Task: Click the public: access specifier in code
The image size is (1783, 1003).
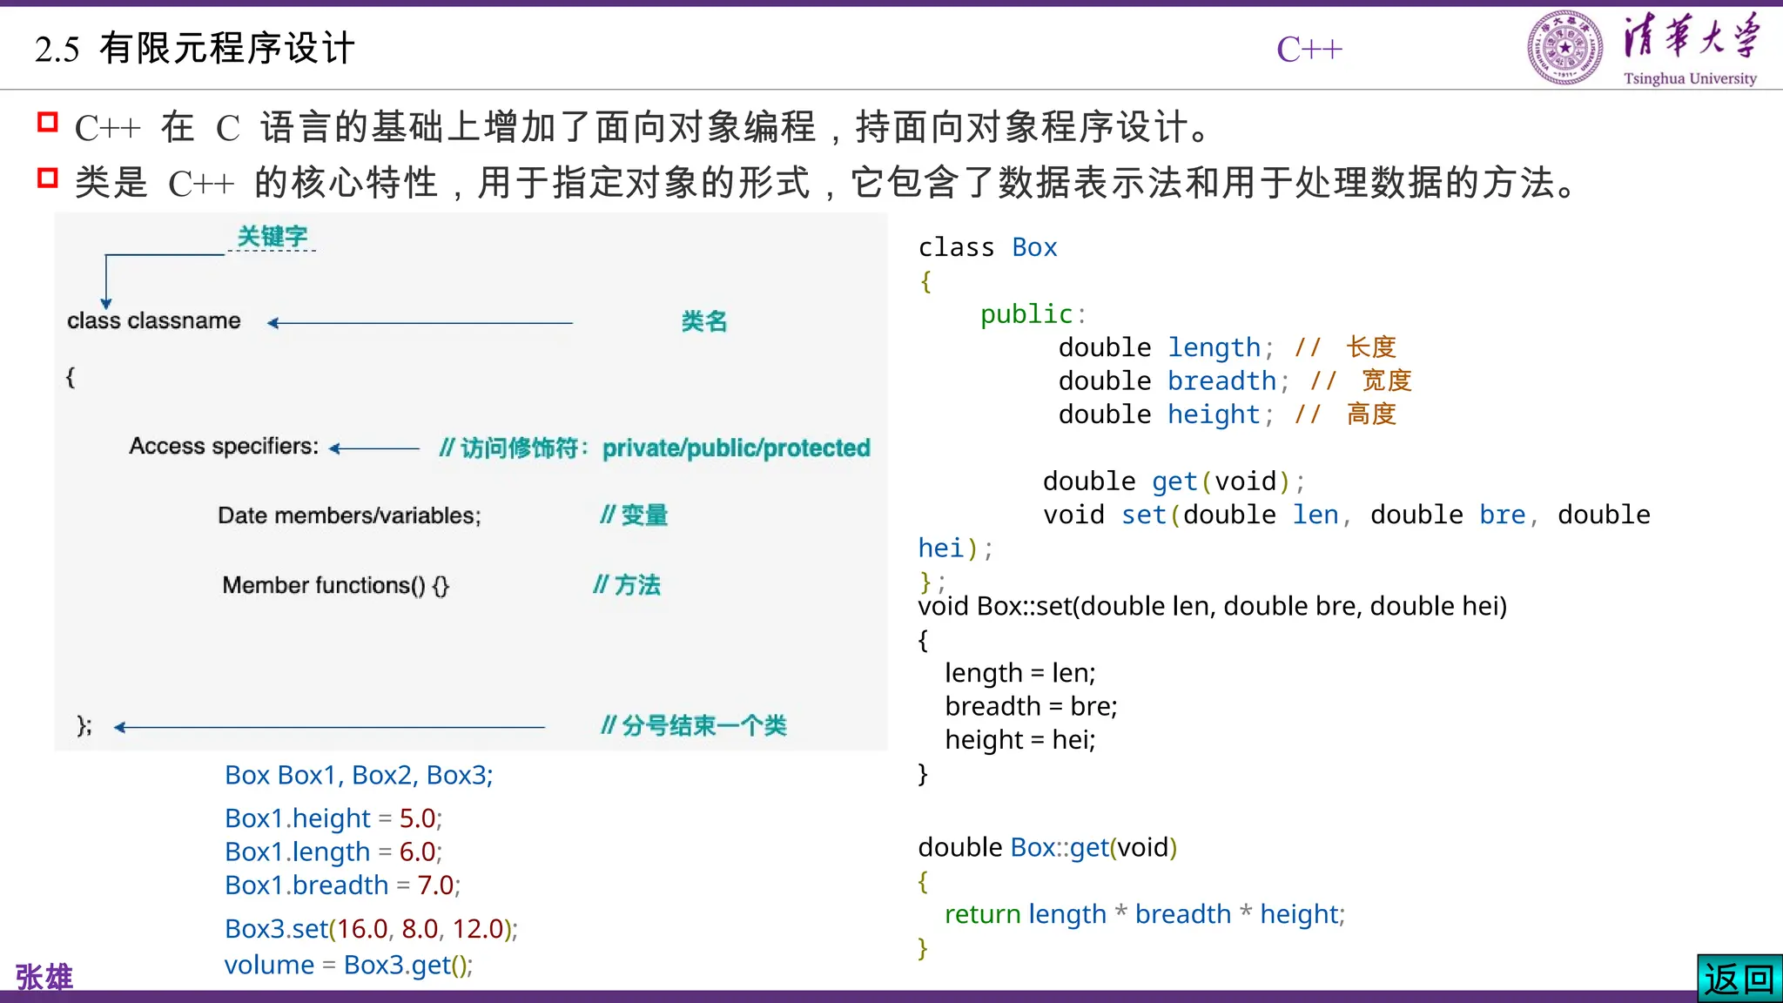Action: point(1032,313)
